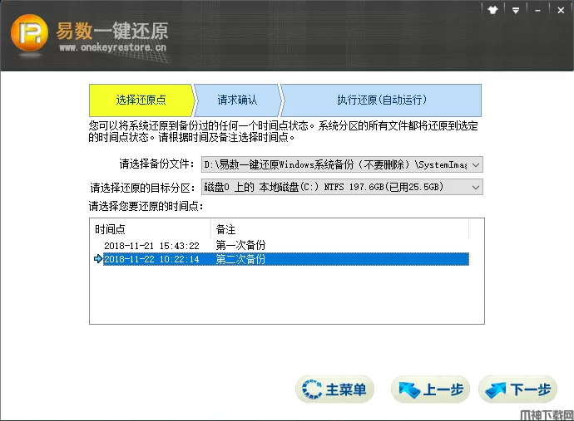Image resolution: width=574 pixels, height=421 pixels.
Task: Expand the target partition dropdown arrow
Action: click(x=476, y=187)
